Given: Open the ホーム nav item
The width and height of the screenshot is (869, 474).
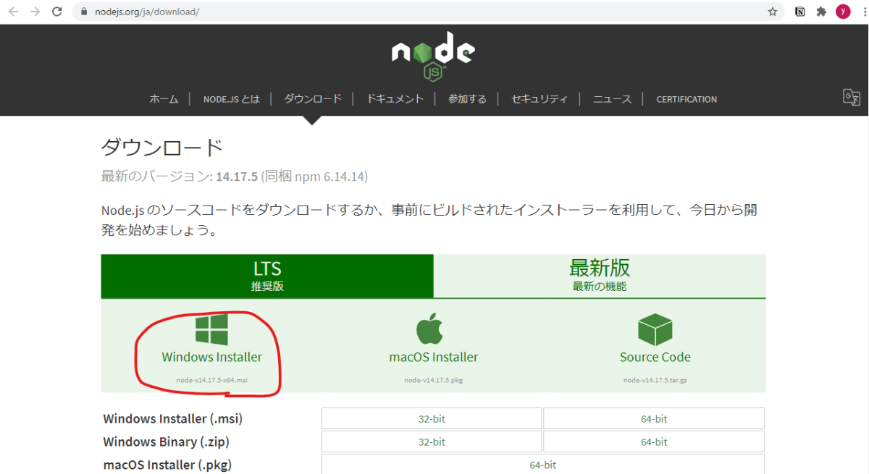Looking at the screenshot, I should [x=164, y=99].
